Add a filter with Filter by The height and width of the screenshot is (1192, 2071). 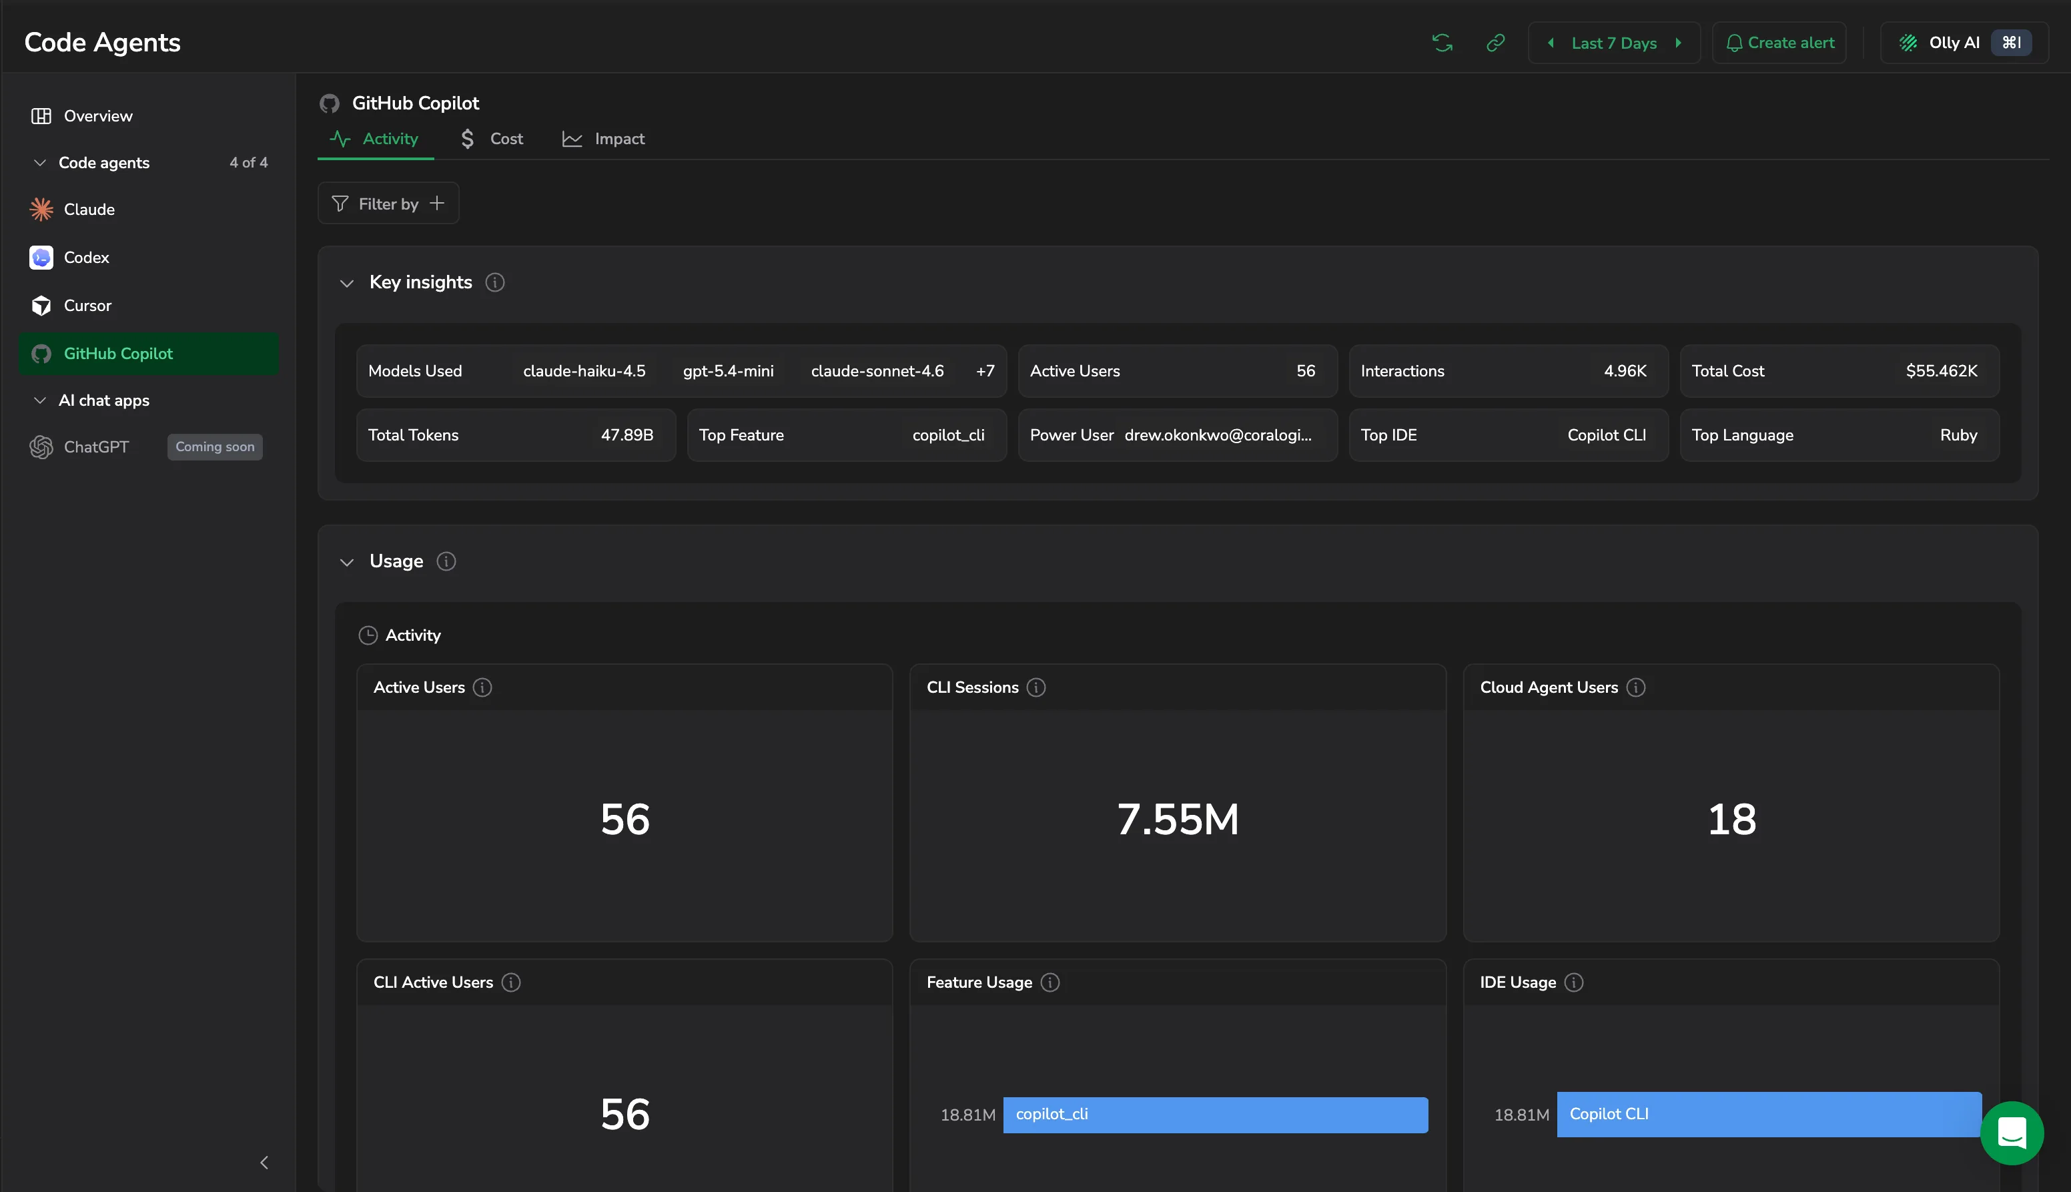point(388,204)
